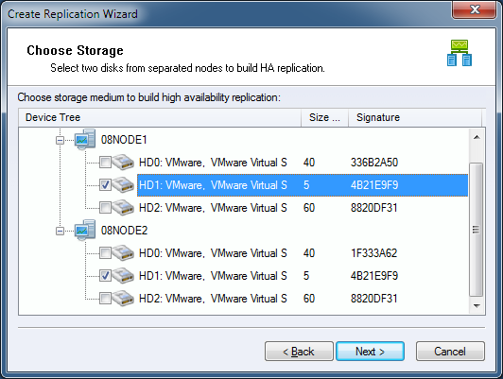Viewport: 503px width, 379px height.
Task: Collapse the 08NODE1 tree node
Action: coord(60,140)
